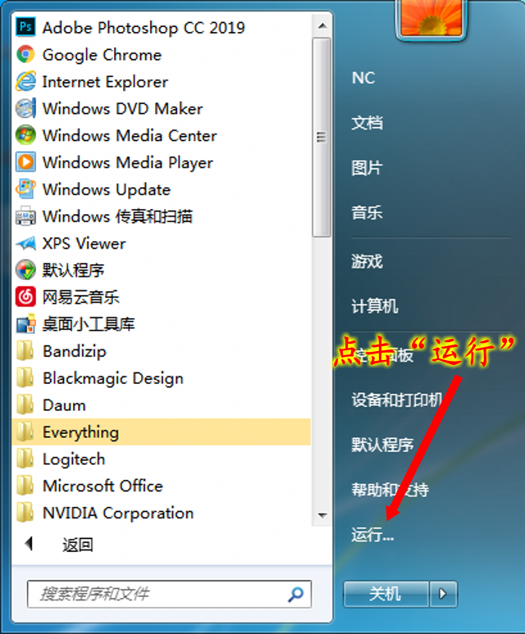Image resolution: width=525 pixels, height=634 pixels.
Task: Click the Windows Media Player text
Action: (128, 163)
